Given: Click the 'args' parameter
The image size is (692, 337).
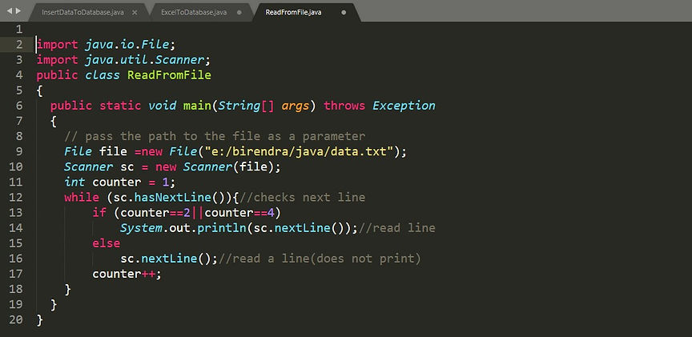Looking at the screenshot, I should 296,106.
